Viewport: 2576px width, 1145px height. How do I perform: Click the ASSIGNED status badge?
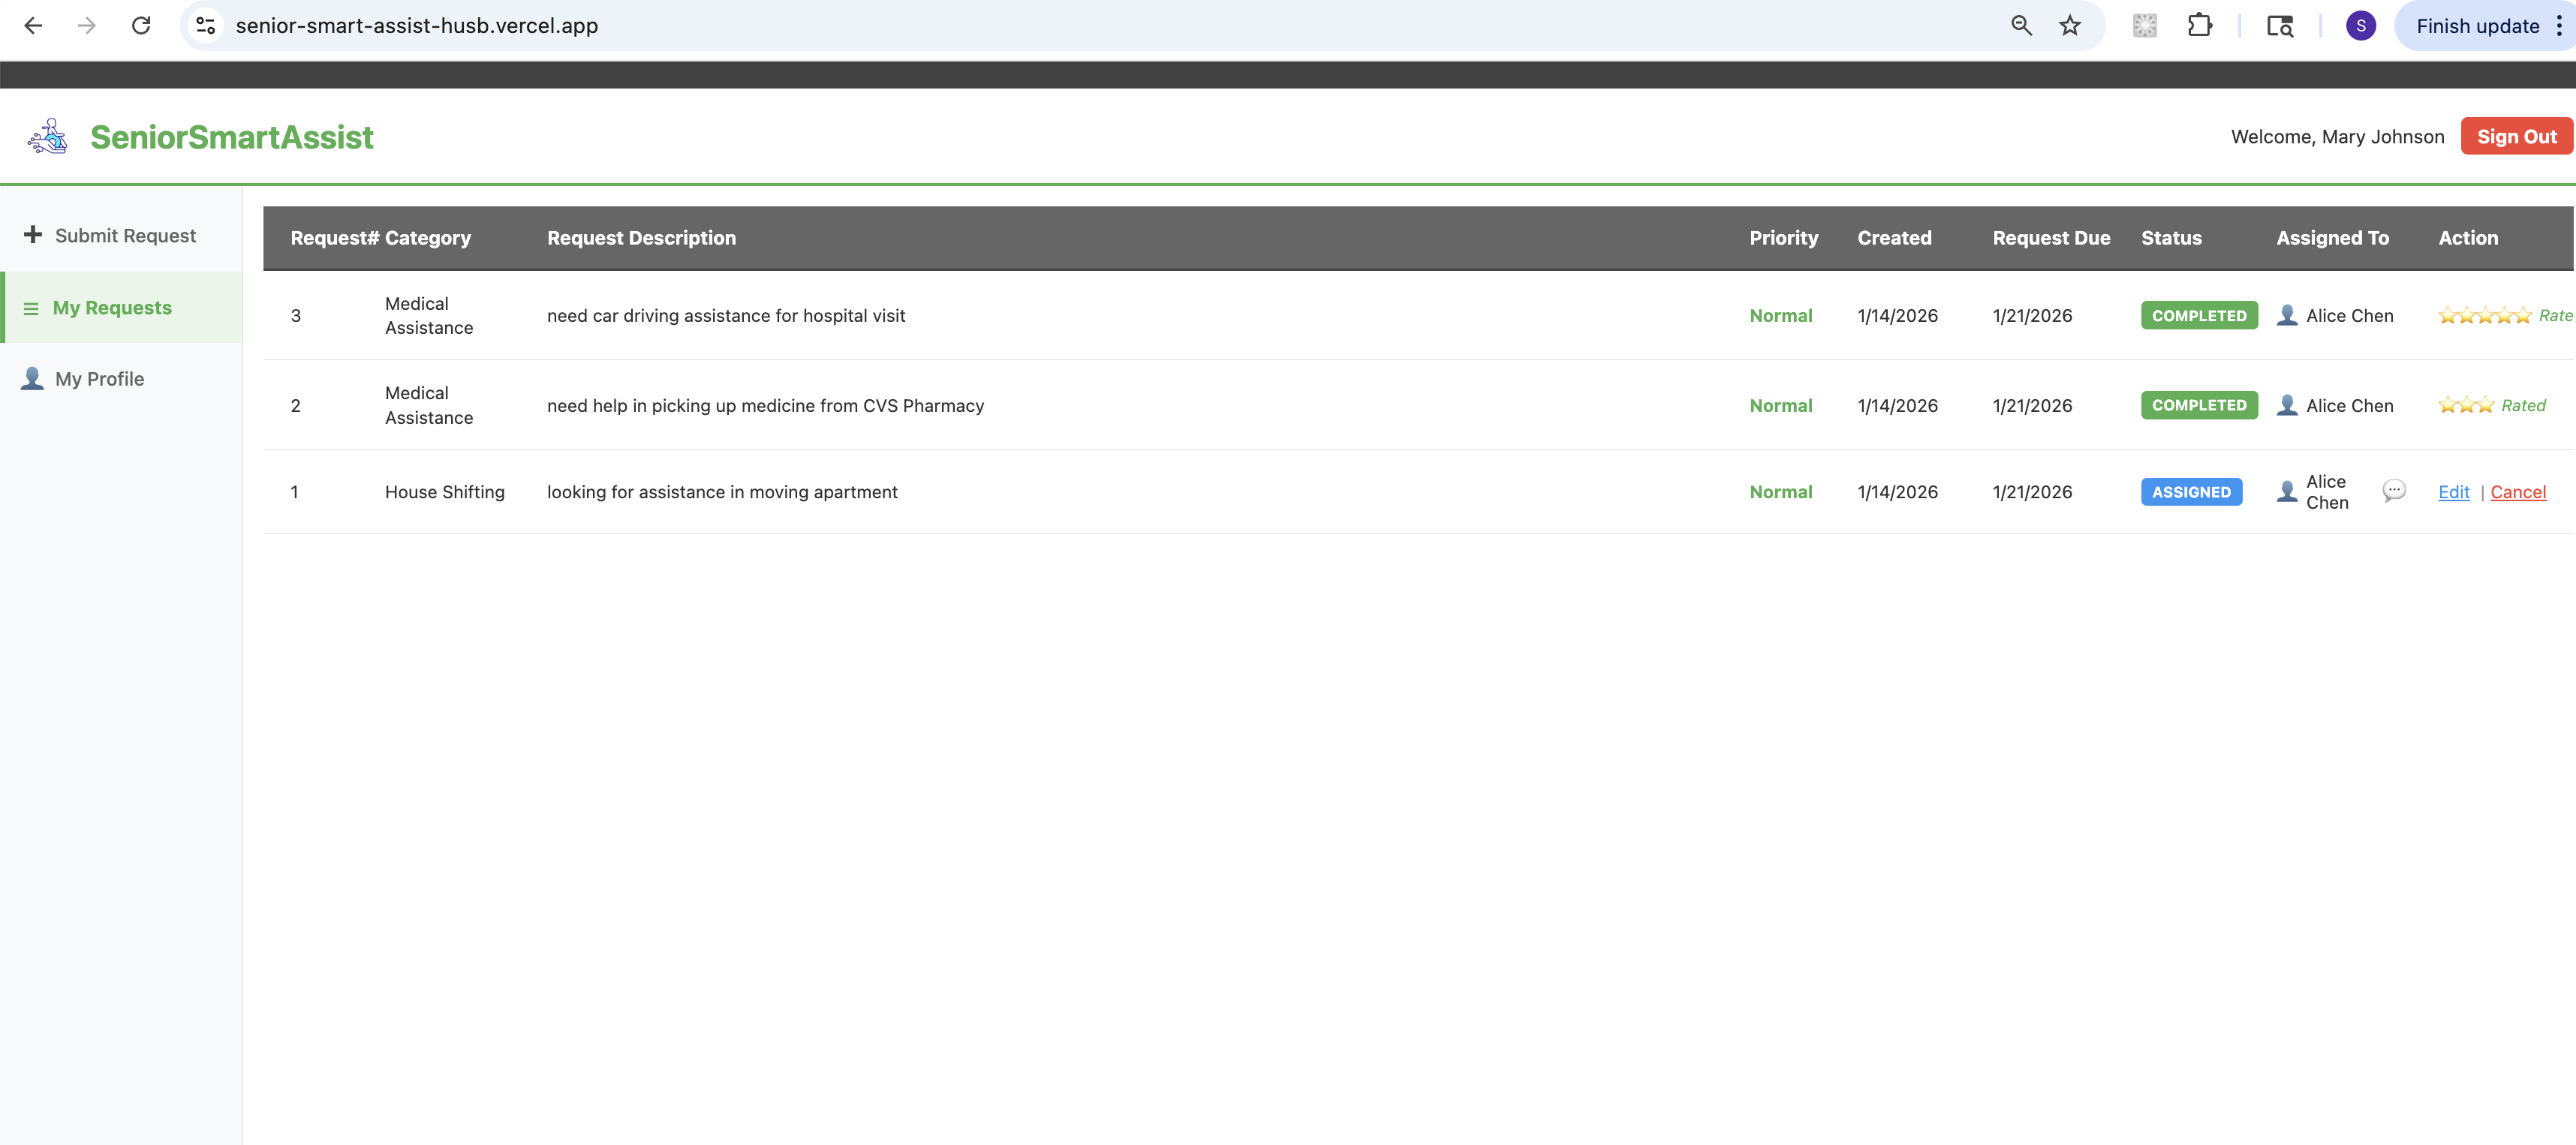(2190, 492)
